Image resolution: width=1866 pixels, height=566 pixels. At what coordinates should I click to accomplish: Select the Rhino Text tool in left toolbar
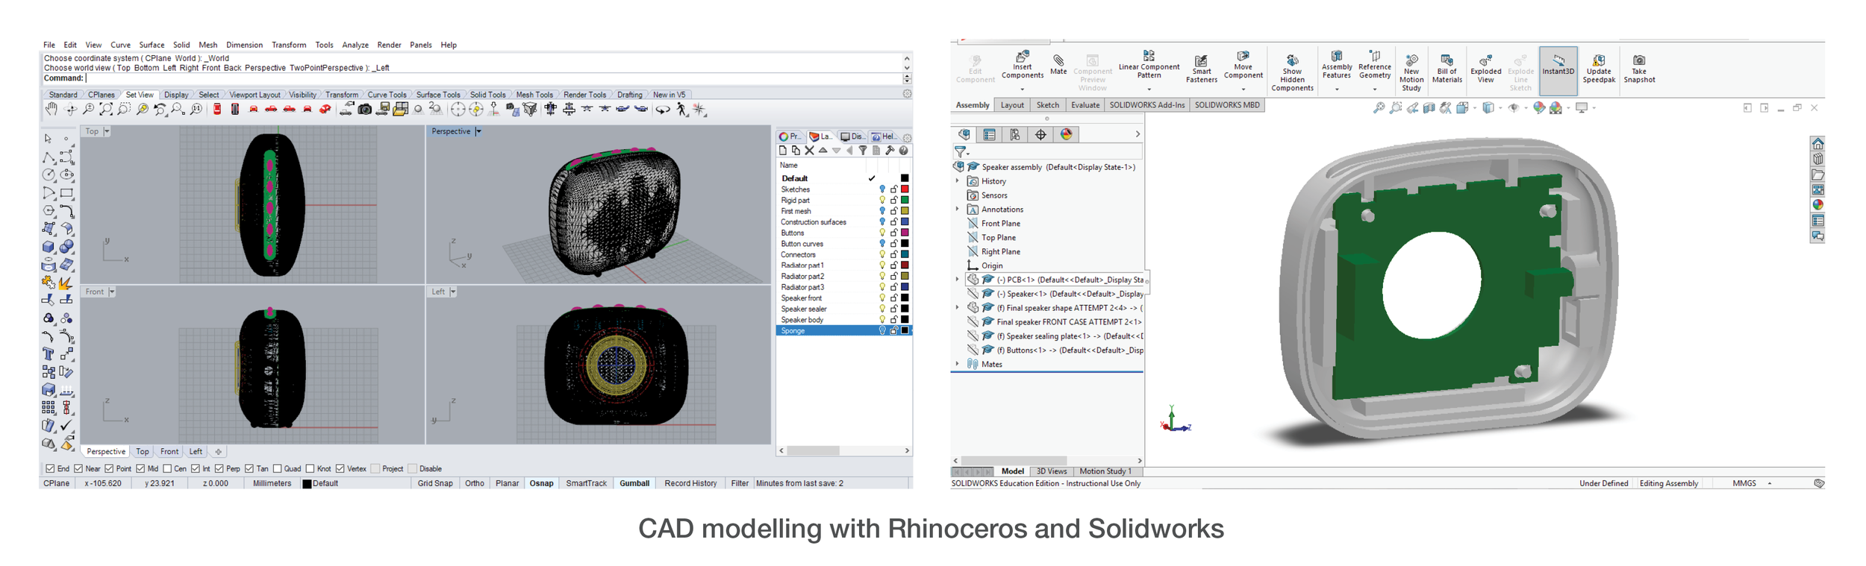point(49,354)
